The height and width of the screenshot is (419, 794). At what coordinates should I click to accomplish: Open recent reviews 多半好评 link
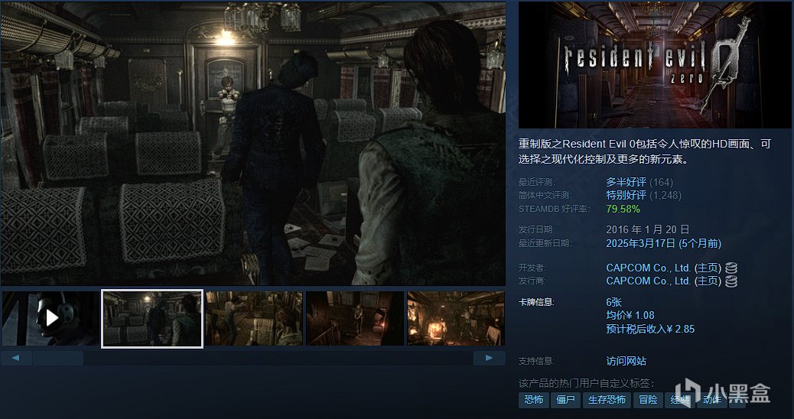(x=626, y=182)
